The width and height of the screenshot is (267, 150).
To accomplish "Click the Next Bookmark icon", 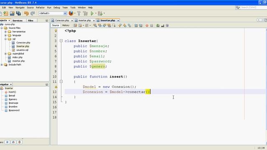I will click(125, 25).
